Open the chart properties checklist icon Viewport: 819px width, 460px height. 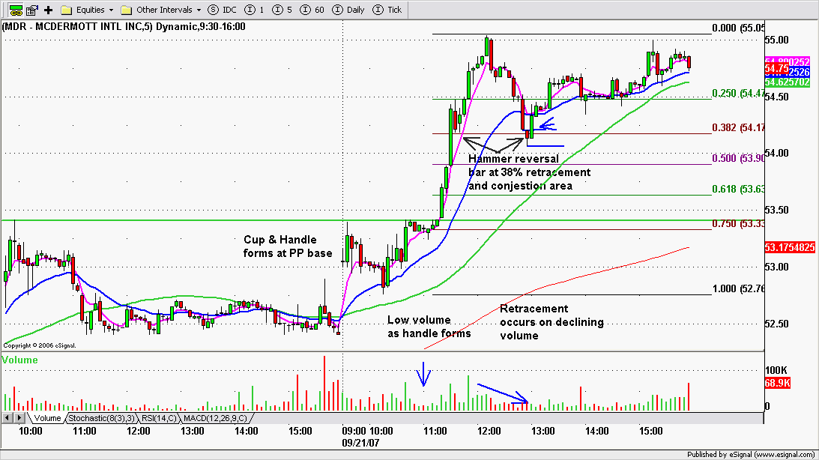pos(32,10)
